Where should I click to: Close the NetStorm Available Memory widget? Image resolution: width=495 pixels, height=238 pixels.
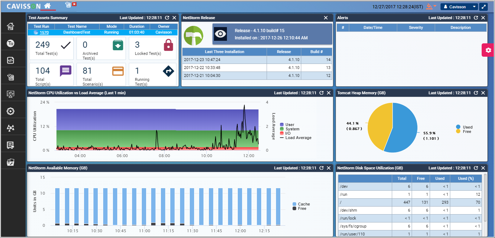tap(329, 168)
